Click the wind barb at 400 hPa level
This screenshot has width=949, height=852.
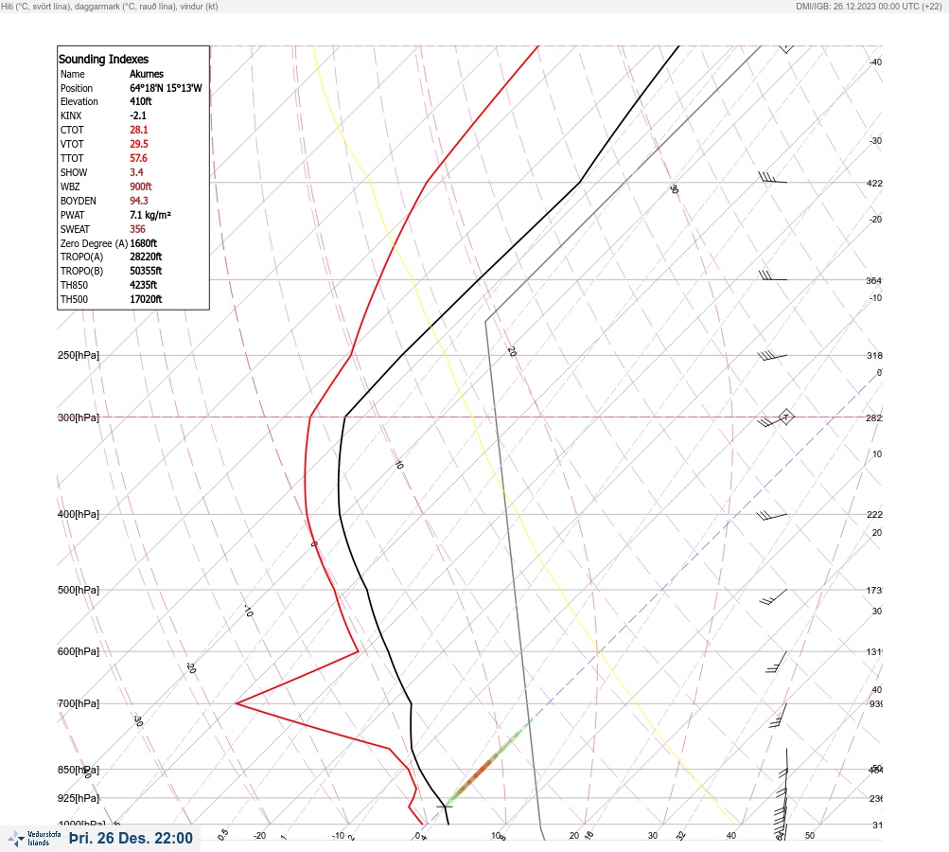click(771, 515)
